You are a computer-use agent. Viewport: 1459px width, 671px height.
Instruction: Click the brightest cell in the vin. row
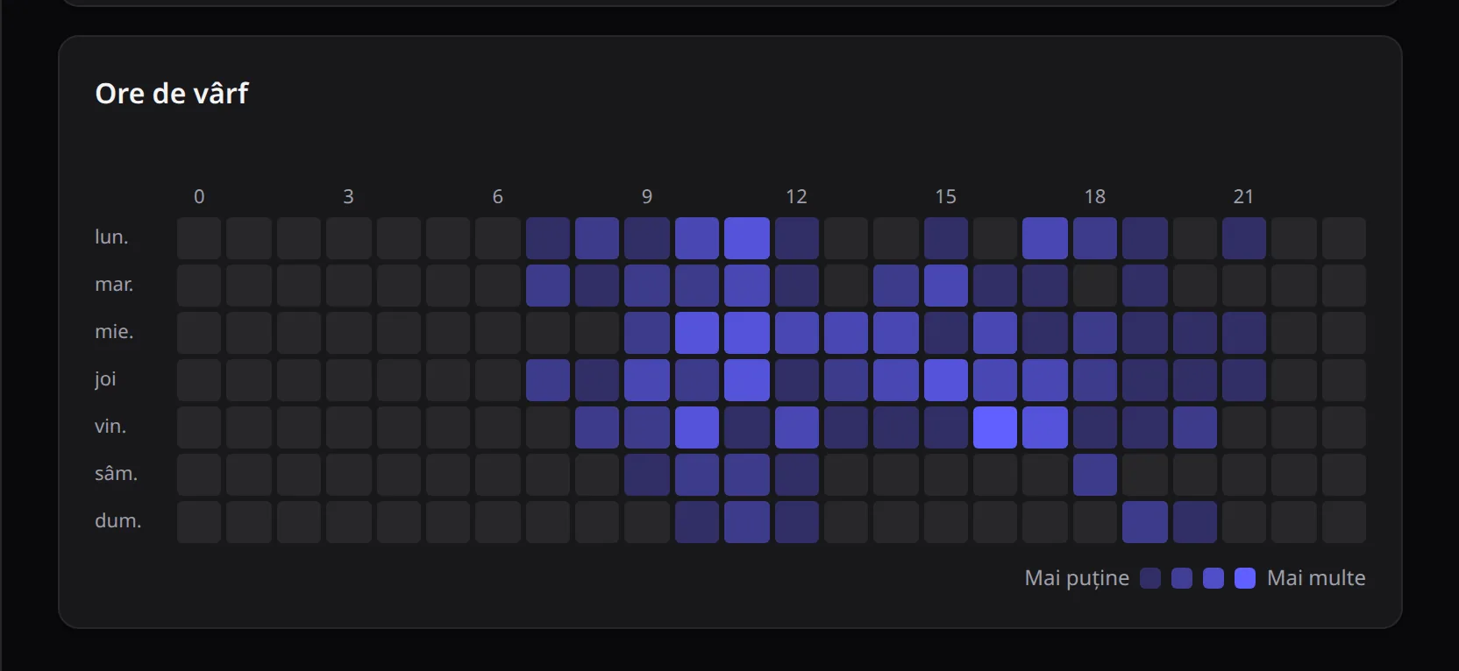[995, 427]
